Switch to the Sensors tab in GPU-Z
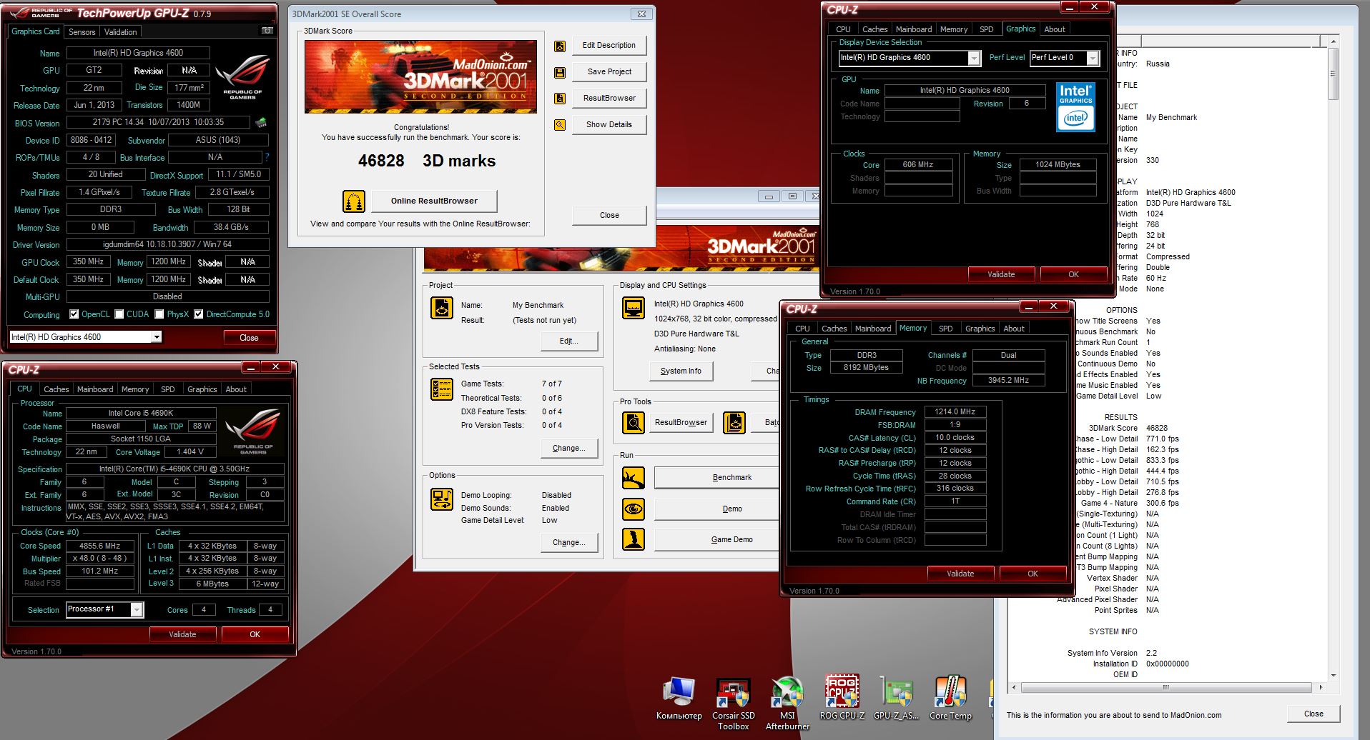The width and height of the screenshot is (1370, 740). point(82,32)
